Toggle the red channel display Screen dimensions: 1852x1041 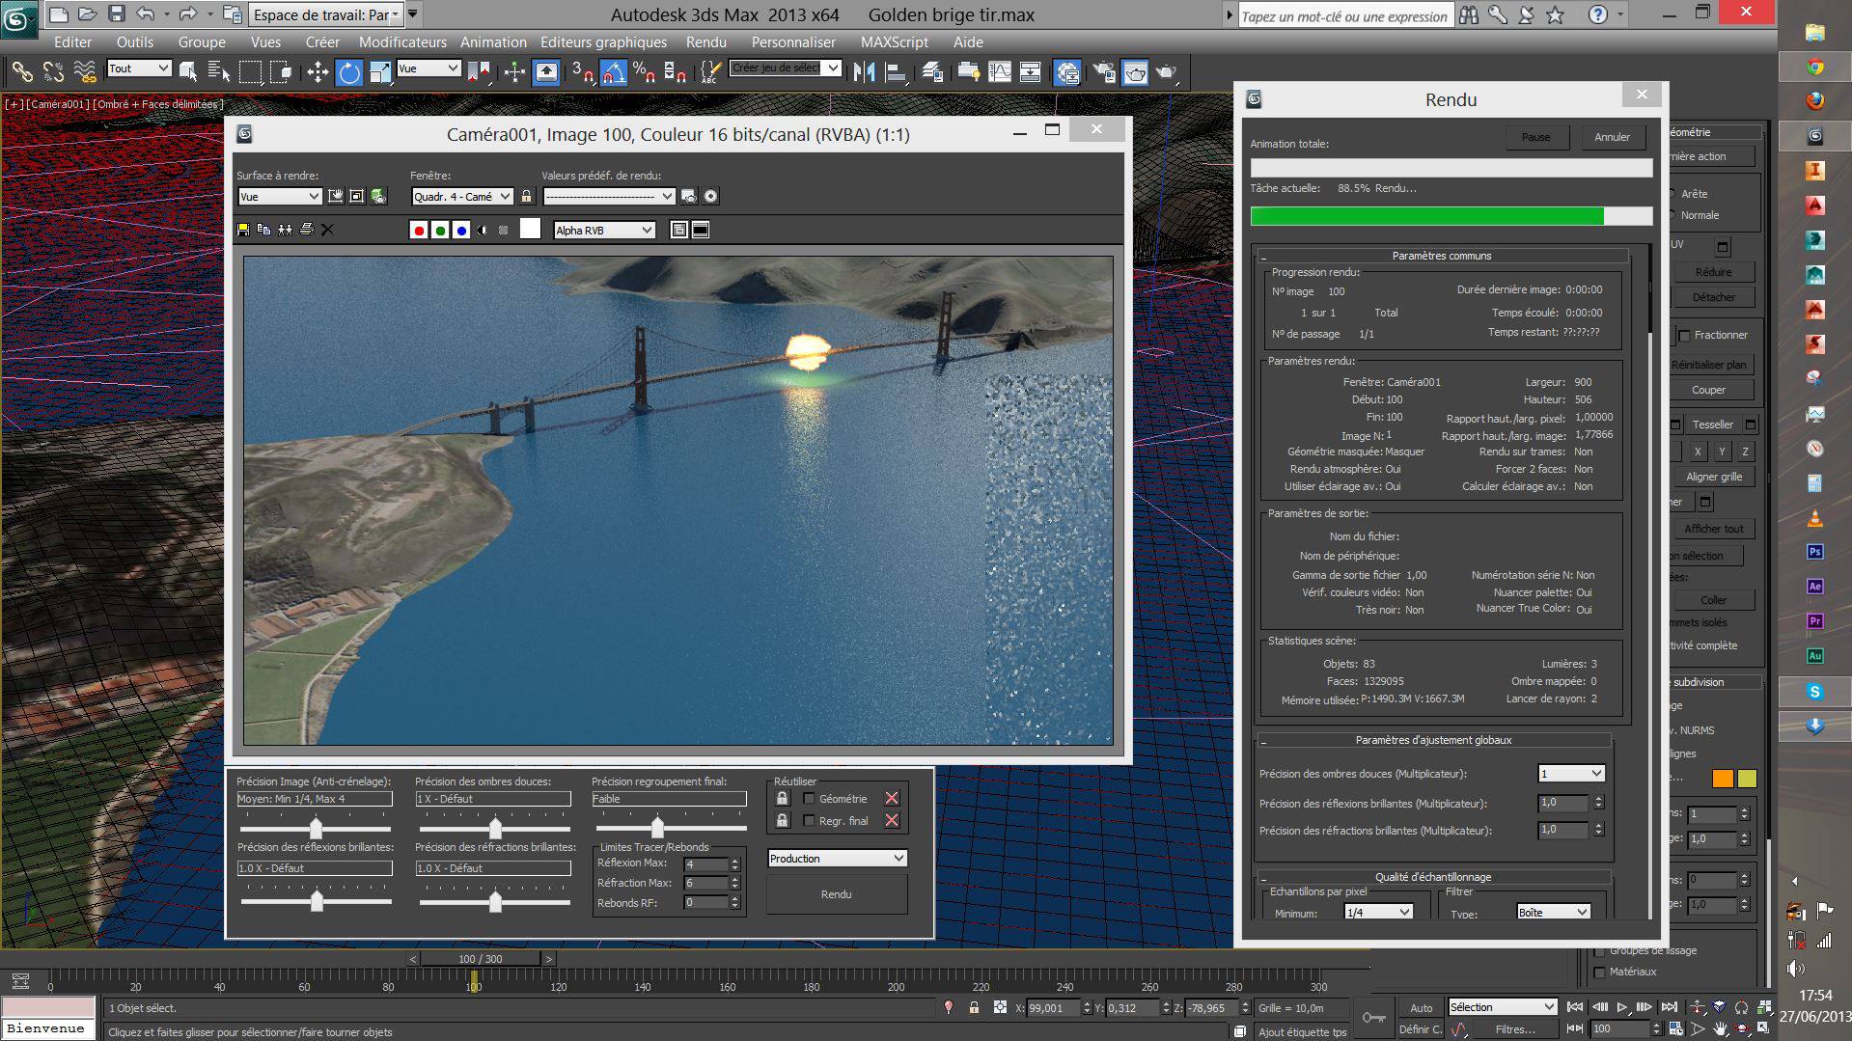(x=419, y=231)
